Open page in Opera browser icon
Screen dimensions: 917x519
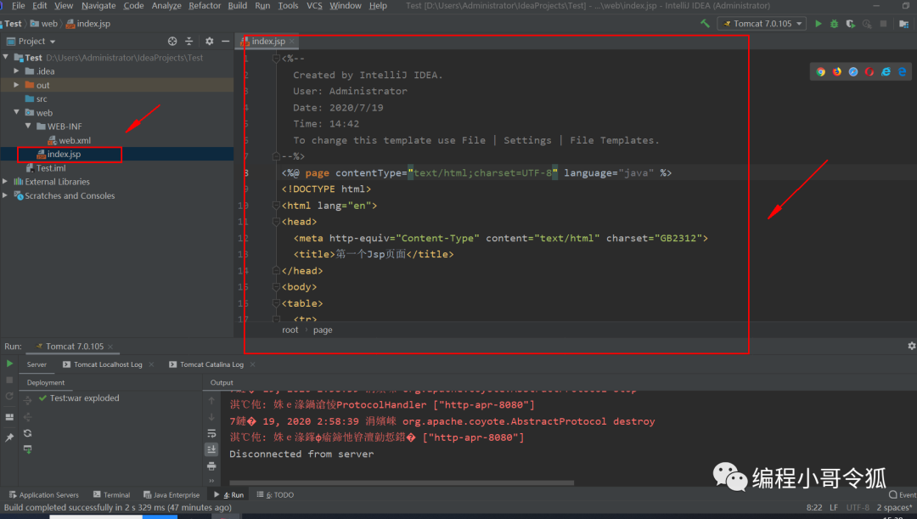869,71
